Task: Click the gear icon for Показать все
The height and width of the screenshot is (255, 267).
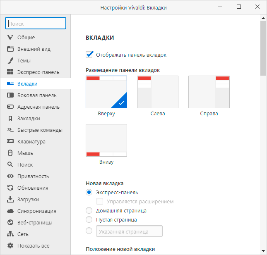Action: pos(10,245)
